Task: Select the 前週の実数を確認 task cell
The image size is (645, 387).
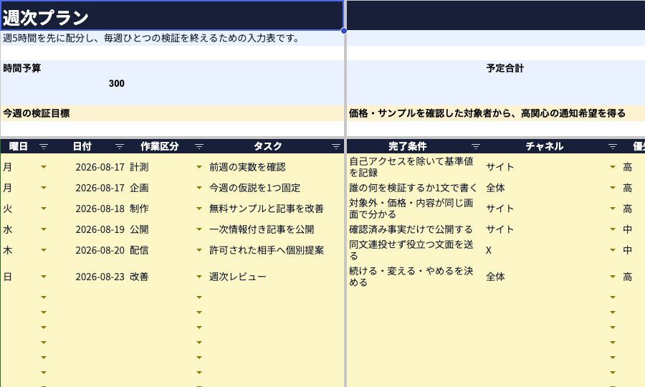Action: [x=274, y=167]
